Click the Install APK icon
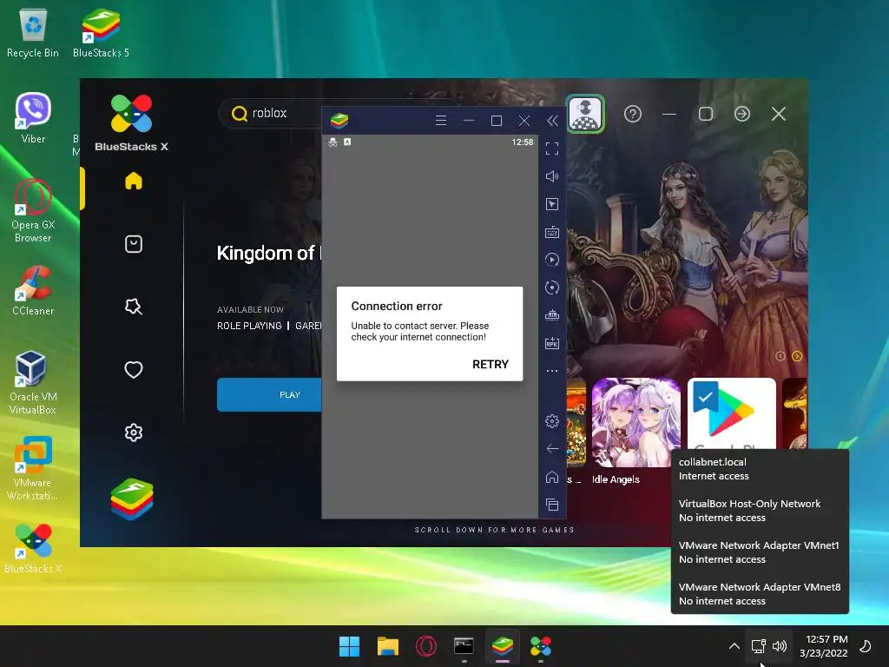 (552, 343)
